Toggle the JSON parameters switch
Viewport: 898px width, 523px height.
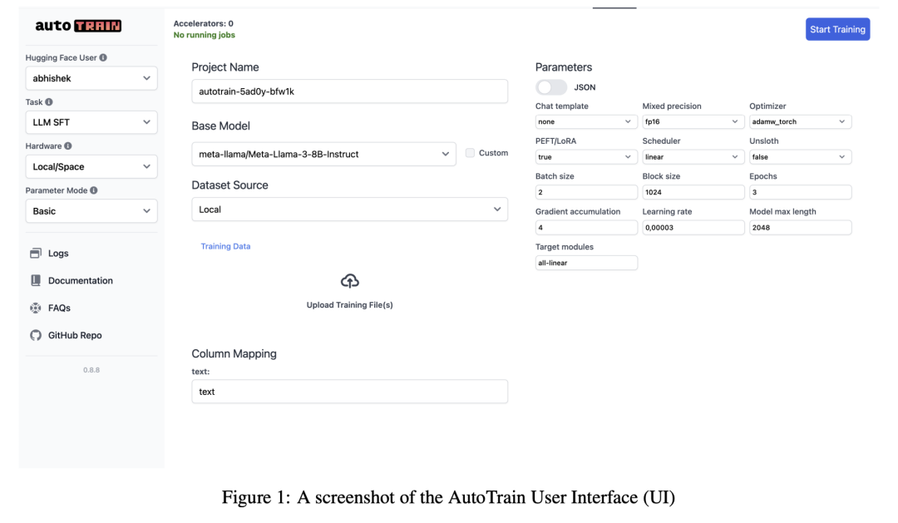coord(551,87)
